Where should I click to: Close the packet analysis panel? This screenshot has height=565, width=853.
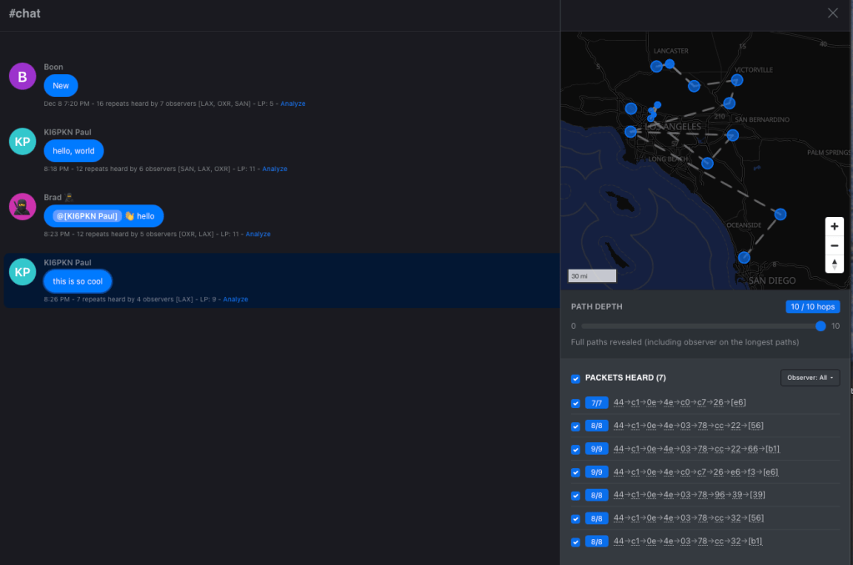(x=832, y=13)
